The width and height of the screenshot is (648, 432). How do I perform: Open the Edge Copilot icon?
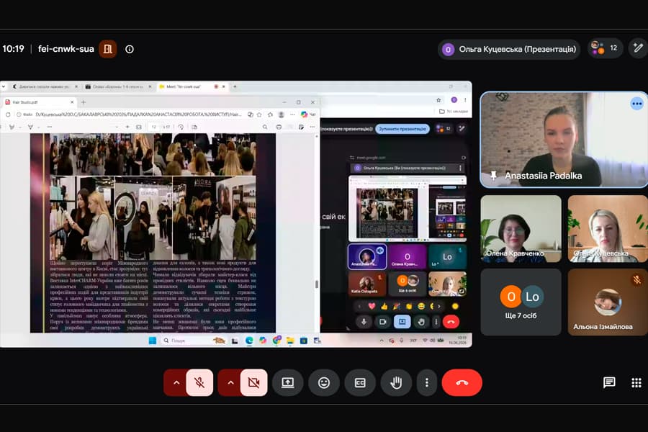[305, 114]
